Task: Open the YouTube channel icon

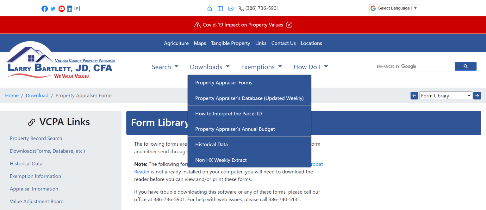Action: click(61, 9)
